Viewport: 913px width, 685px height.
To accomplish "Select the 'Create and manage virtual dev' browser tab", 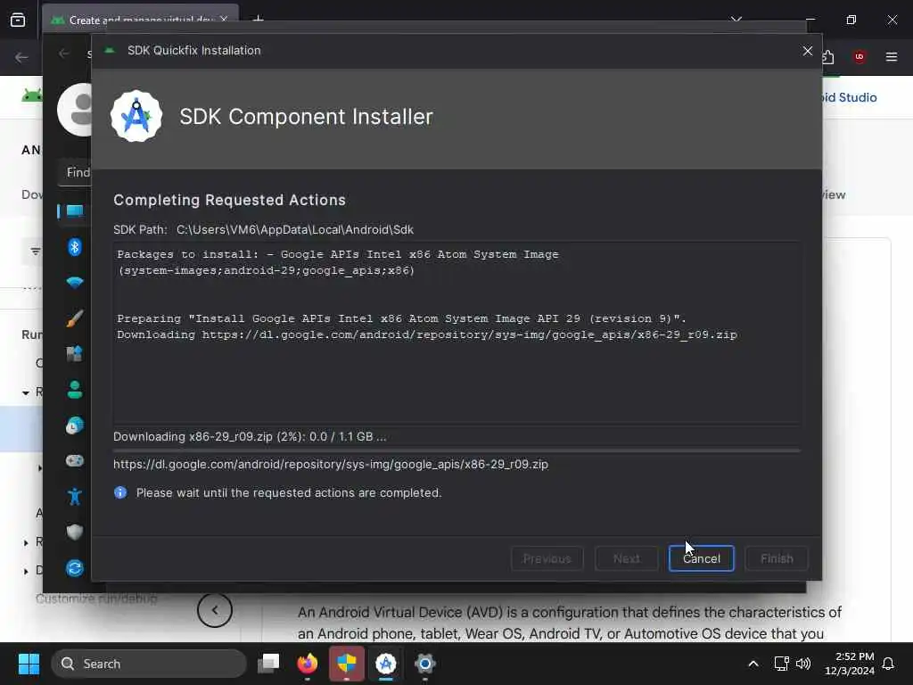I will point(140,20).
